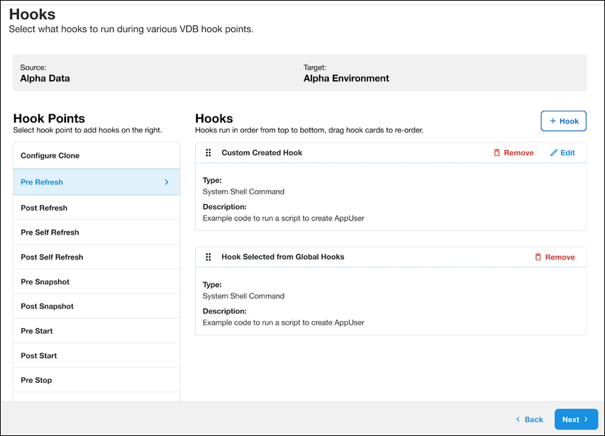Select Pre Start hook point
Image resolution: width=605 pixels, height=436 pixels.
(x=37, y=331)
